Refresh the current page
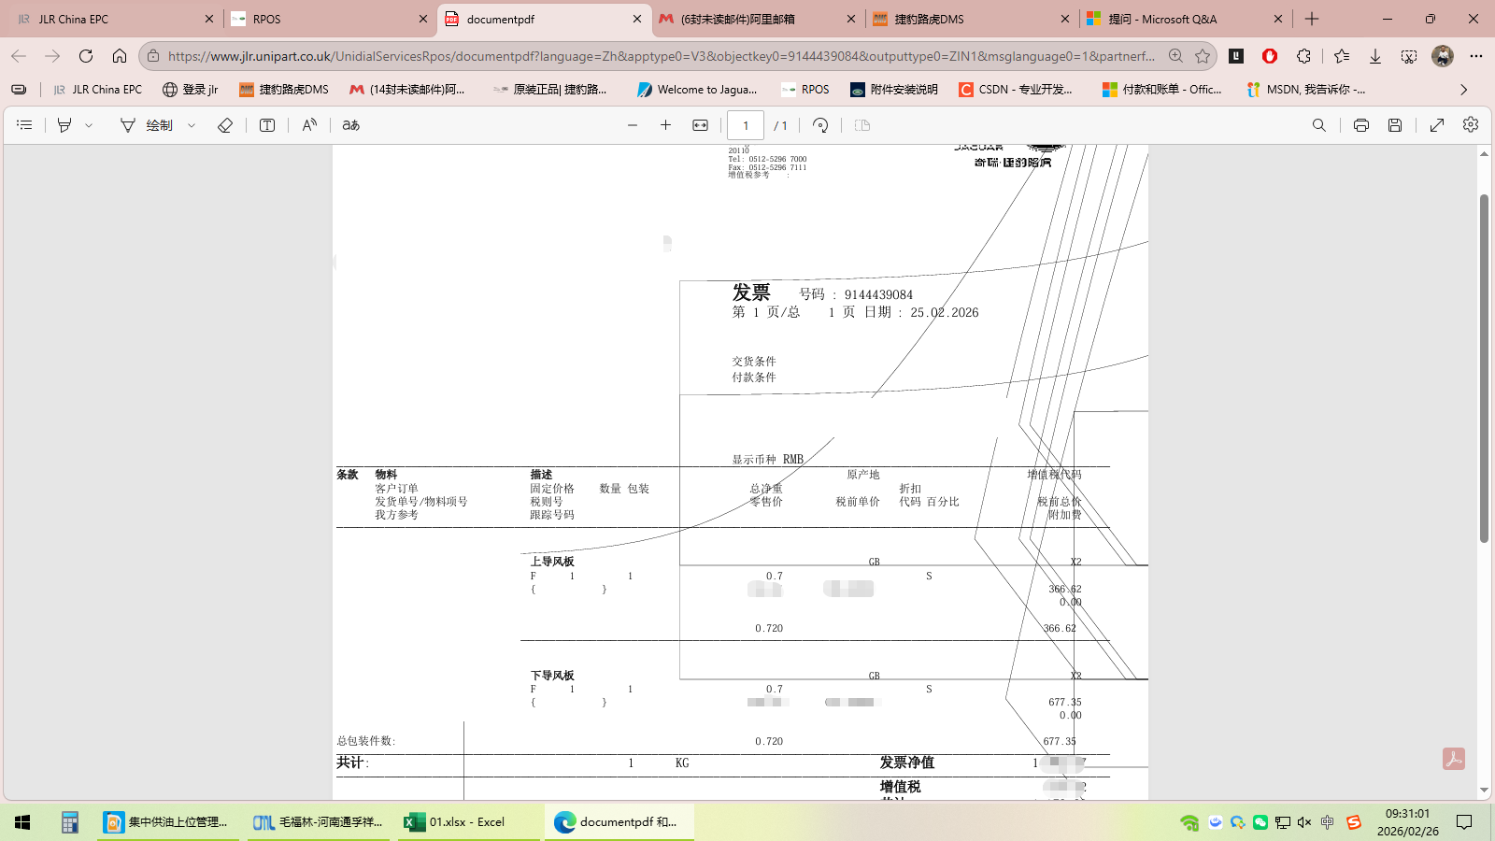Image resolution: width=1495 pixels, height=841 pixels. [x=86, y=56]
